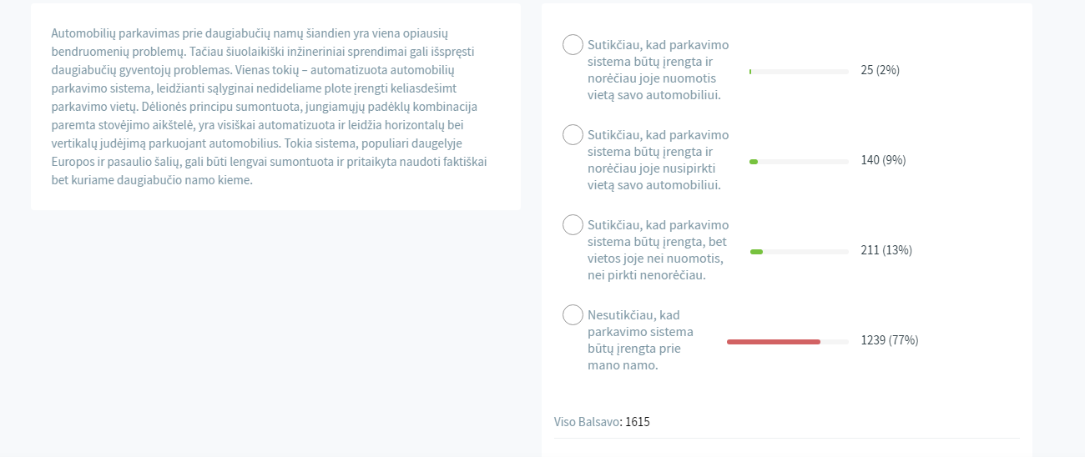Click the 2% green result bar
Screen dimensions: 1085x457
pyautogui.click(x=750, y=72)
